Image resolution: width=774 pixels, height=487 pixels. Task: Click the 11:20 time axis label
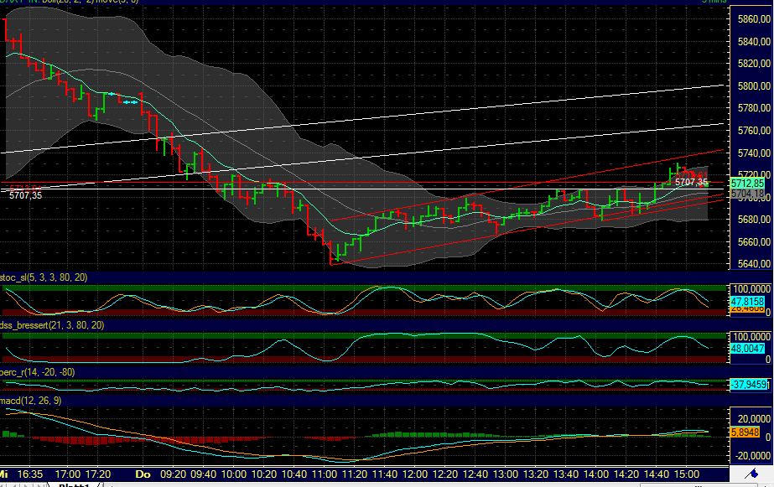tap(355, 474)
